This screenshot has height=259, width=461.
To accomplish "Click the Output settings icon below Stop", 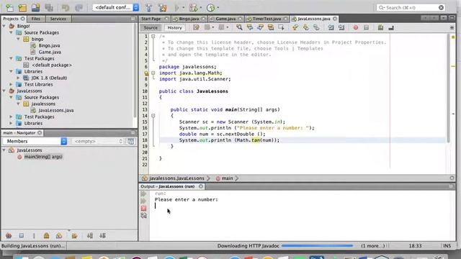I will click(143, 216).
